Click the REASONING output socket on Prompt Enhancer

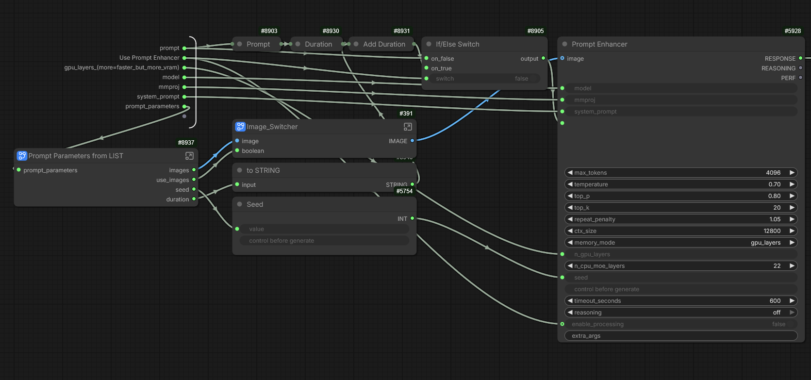(x=801, y=68)
